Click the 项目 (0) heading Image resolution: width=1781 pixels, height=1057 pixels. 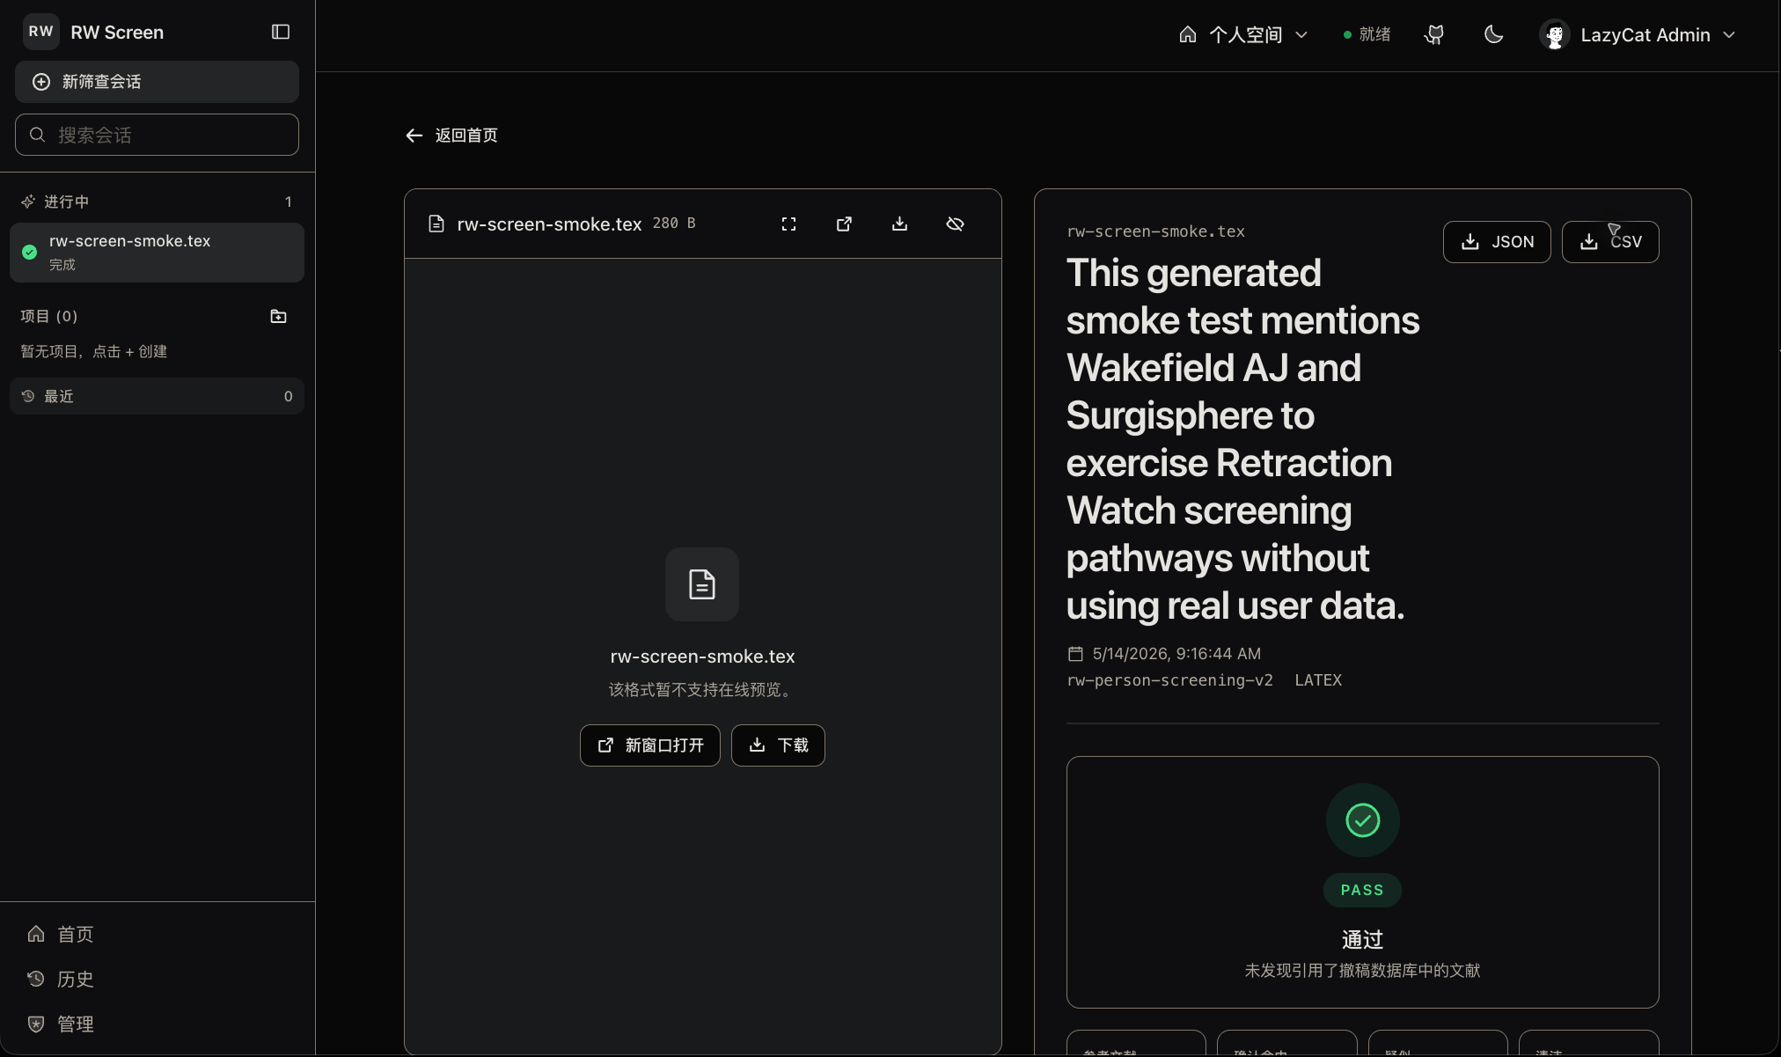49,316
